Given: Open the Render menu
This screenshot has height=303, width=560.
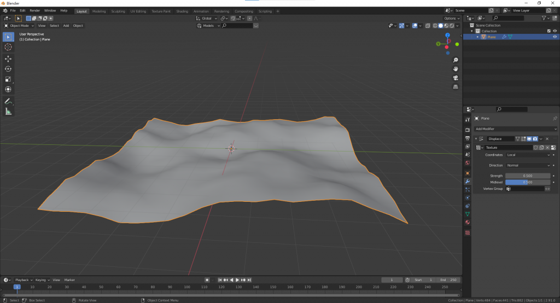Looking at the screenshot, I should point(34,10).
